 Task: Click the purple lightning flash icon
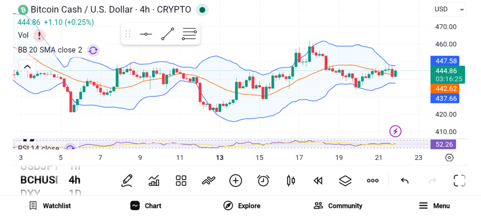coord(396,131)
